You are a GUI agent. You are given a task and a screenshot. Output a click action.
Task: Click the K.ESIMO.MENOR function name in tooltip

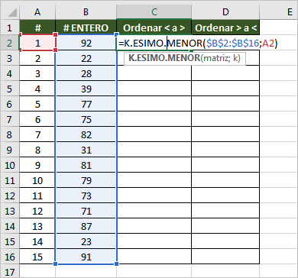click(x=164, y=58)
